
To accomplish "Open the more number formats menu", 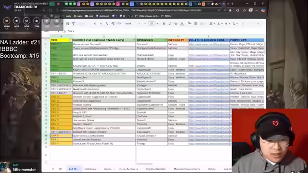I will tap(119, 24).
